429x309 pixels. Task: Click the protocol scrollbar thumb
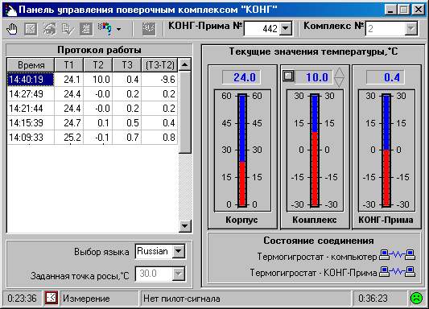click(x=184, y=112)
